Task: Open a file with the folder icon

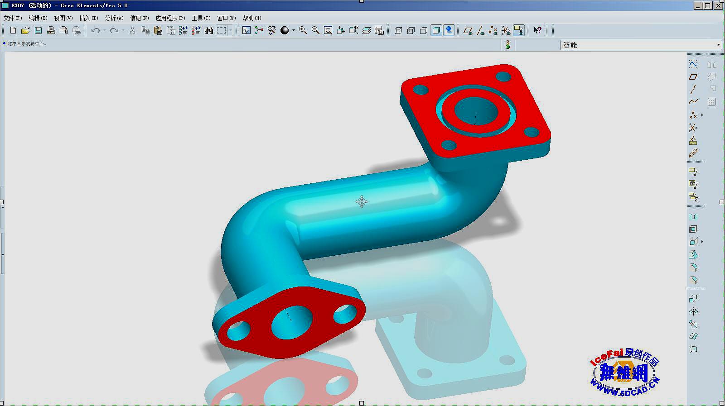Action: coord(25,30)
